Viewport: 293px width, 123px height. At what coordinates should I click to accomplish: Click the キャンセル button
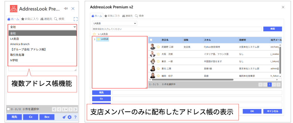[x=272, y=111]
